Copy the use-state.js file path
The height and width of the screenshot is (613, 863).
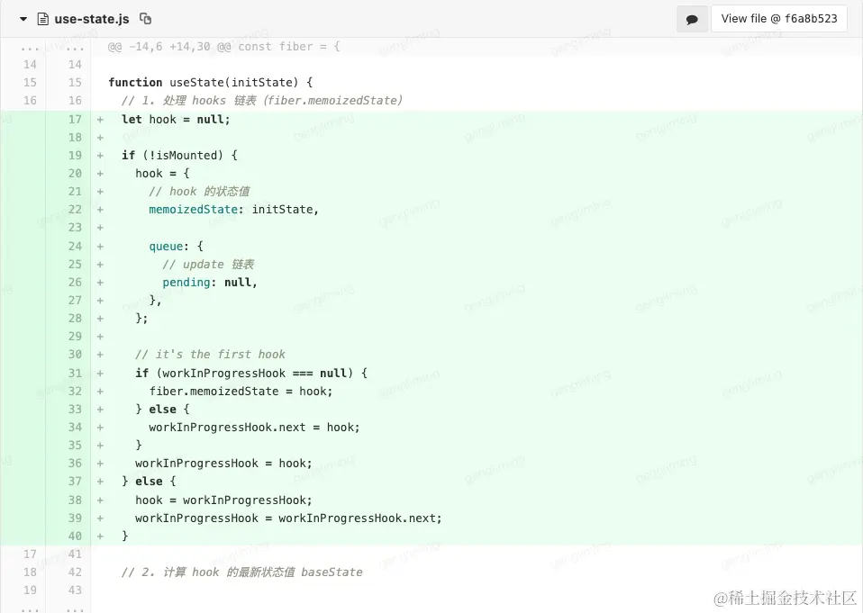click(x=145, y=19)
